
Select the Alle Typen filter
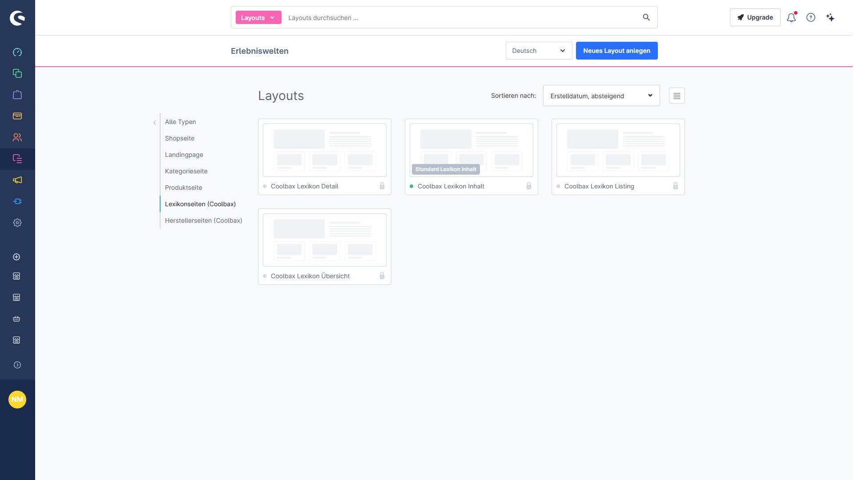pyautogui.click(x=181, y=122)
